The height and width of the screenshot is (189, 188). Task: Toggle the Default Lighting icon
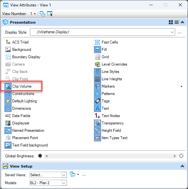coord(8,101)
